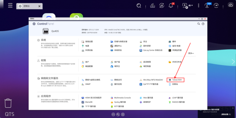236x118 pixels.
Task: Open TFTP 服务器 settings
Action: click(x=89, y=106)
